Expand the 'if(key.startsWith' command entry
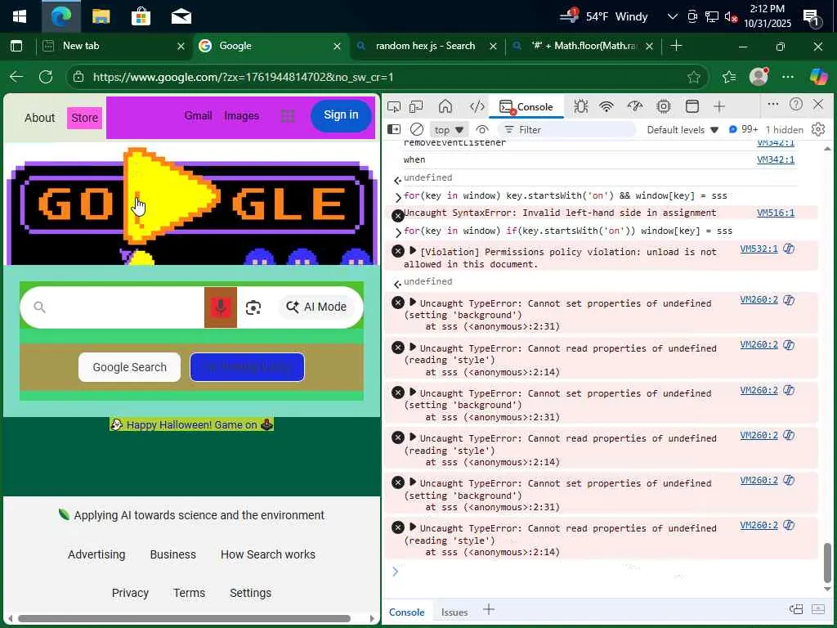The width and height of the screenshot is (837, 628). coord(398,232)
